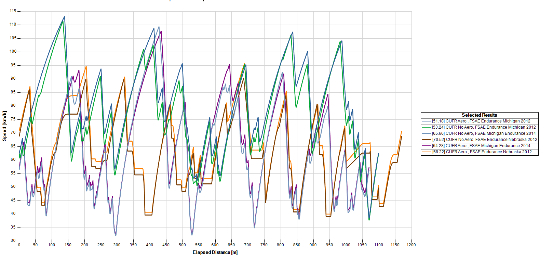Viewport: 540px width, 260px height.
Task: Click the purple line swatch in legend
Action: (426, 146)
